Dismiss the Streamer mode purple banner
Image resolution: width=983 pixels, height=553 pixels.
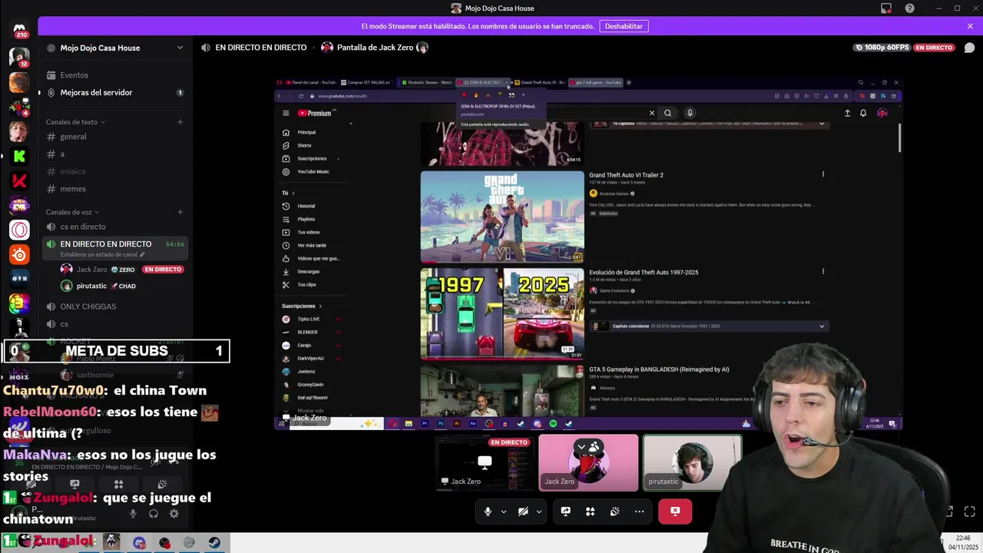pos(970,26)
